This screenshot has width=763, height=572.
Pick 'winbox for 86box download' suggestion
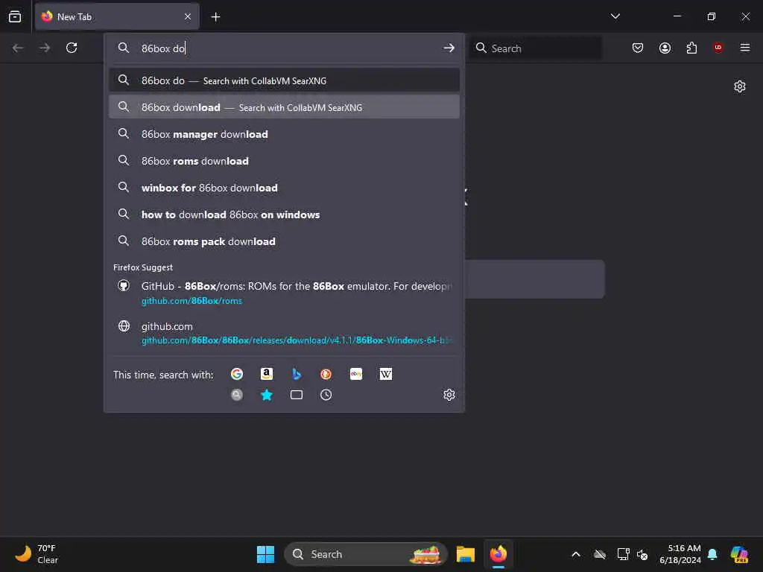pyautogui.click(x=284, y=187)
